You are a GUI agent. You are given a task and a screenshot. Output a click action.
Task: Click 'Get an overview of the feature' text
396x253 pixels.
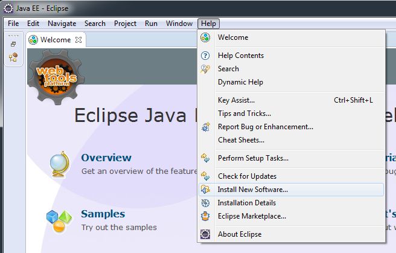point(139,171)
